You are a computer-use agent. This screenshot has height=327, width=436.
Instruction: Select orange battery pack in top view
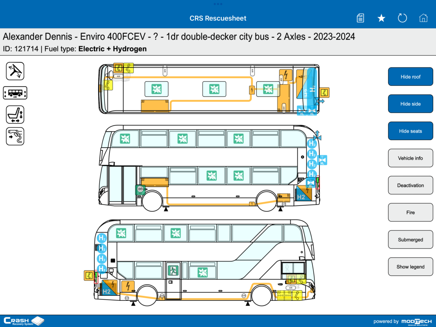click(x=155, y=105)
